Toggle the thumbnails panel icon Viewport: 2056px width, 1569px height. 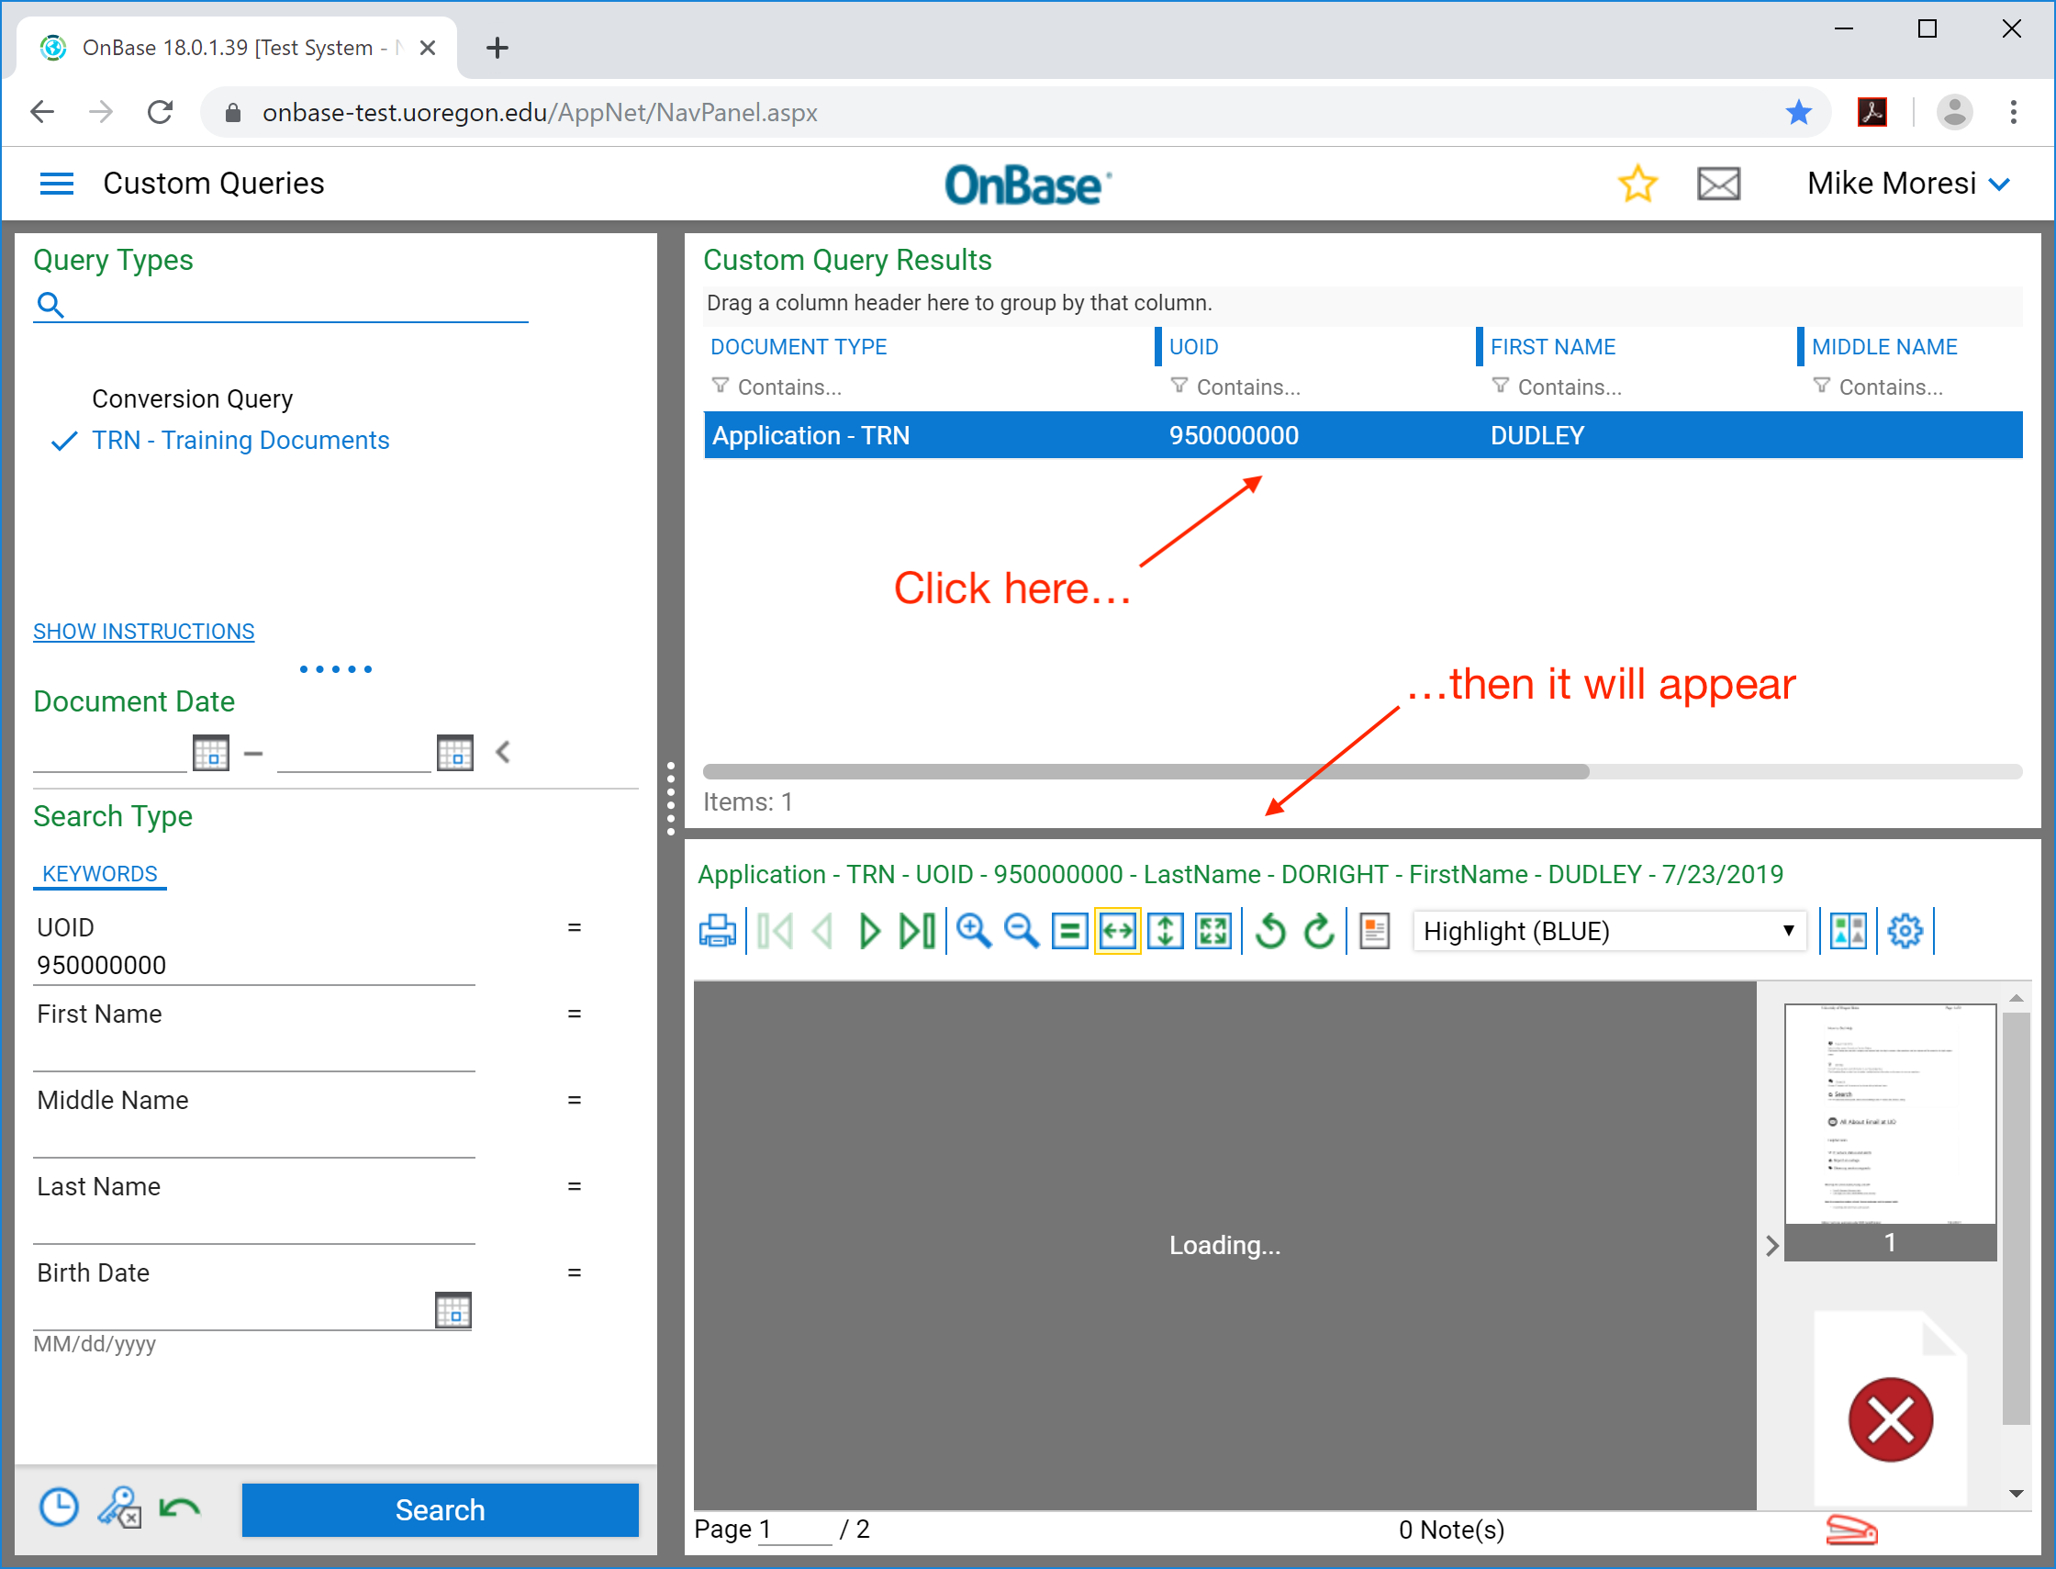click(1848, 931)
